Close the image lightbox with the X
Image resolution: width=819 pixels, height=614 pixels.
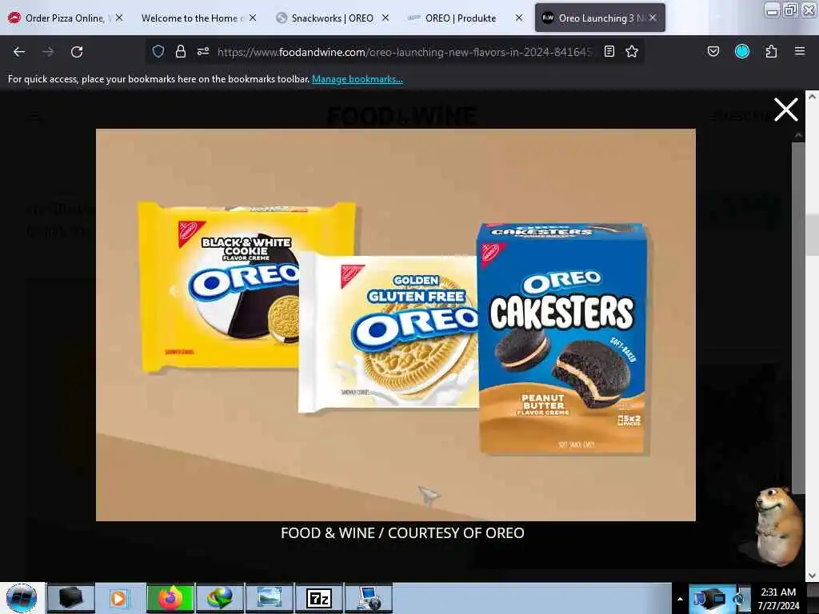pyautogui.click(x=785, y=110)
